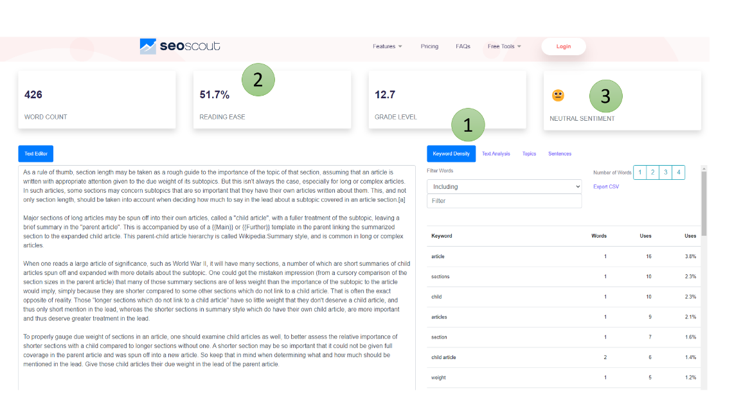The height and width of the screenshot is (411, 732).
Task: Click the Export CSV link
Action: coord(605,187)
